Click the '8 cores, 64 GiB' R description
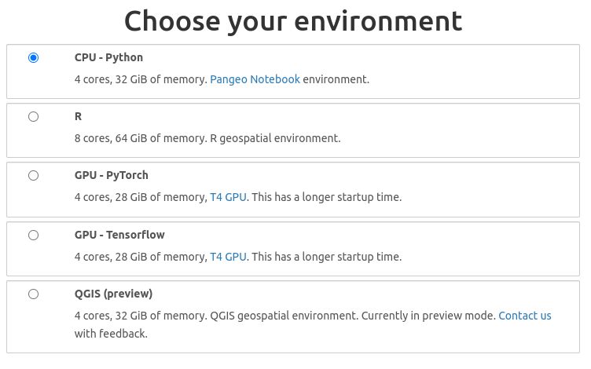Viewport: 591px width, 369px height. 207,138
